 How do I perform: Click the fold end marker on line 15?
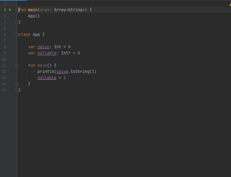[17, 90]
